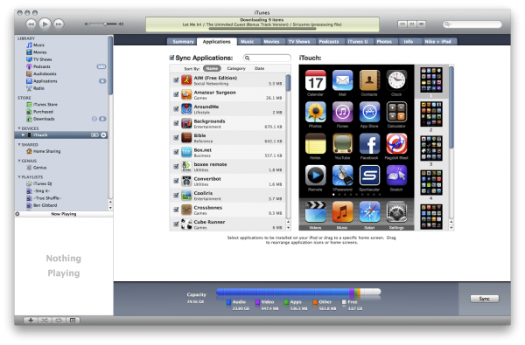This screenshot has width=525, height=345.
Task: Click the add playlist plus icon
Action: 31,321
